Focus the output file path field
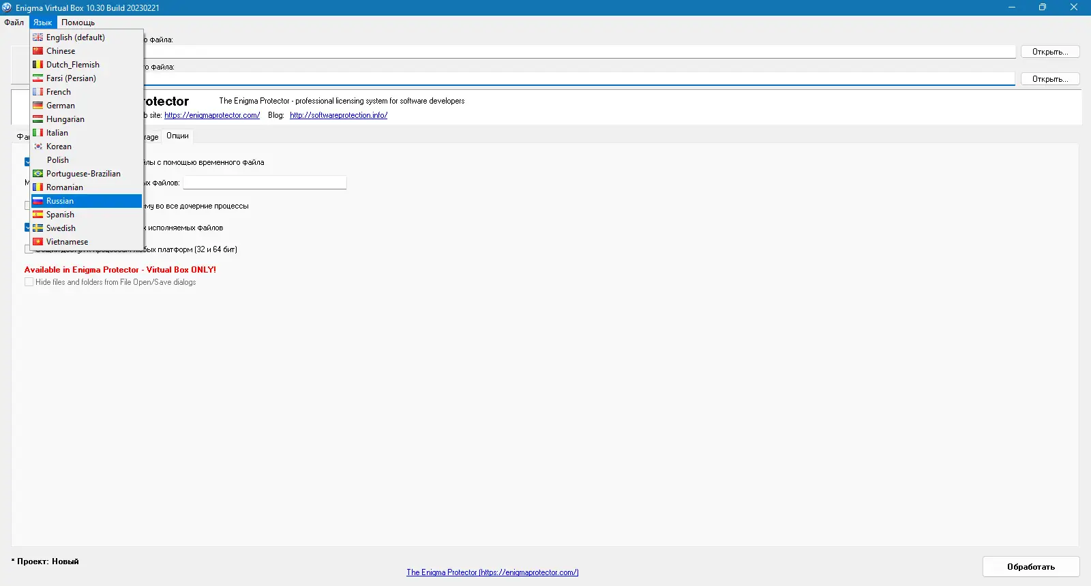1091x586 pixels. click(x=580, y=79)
